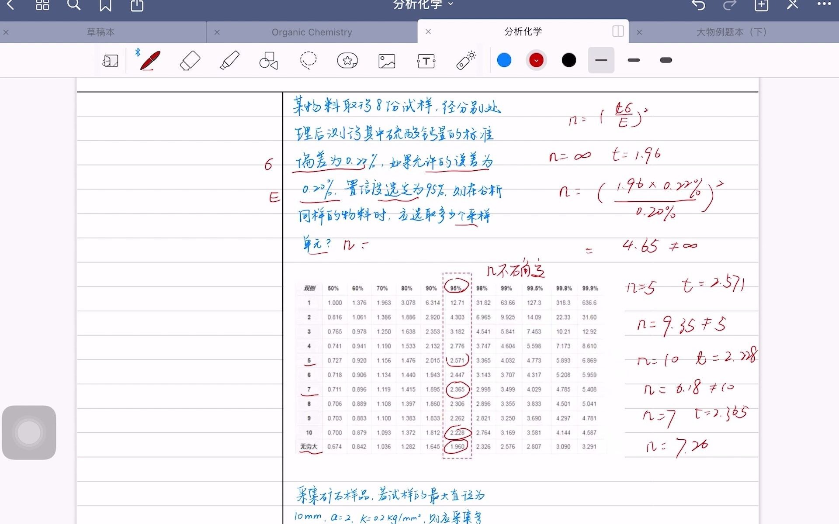Tap the 双侧 table header
The height and width of the screenshot is (524, 839).
(309, 289)
